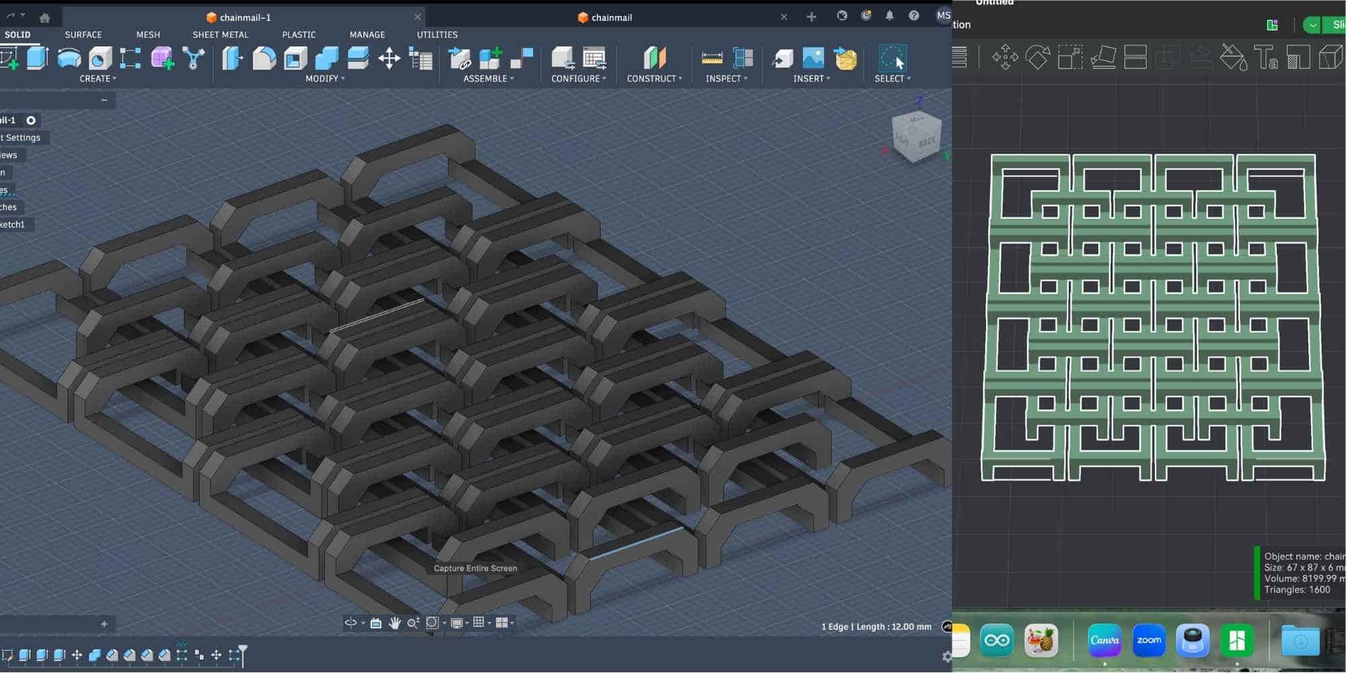The height and width of the screenshot is (673, 1346).
Task: Click the Pan hand in navigation bar
Action: coord(394,623)
